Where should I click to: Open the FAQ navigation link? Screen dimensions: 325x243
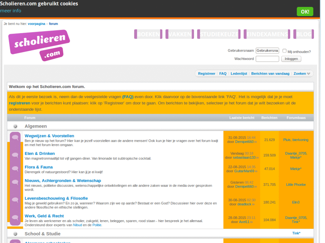223,73
